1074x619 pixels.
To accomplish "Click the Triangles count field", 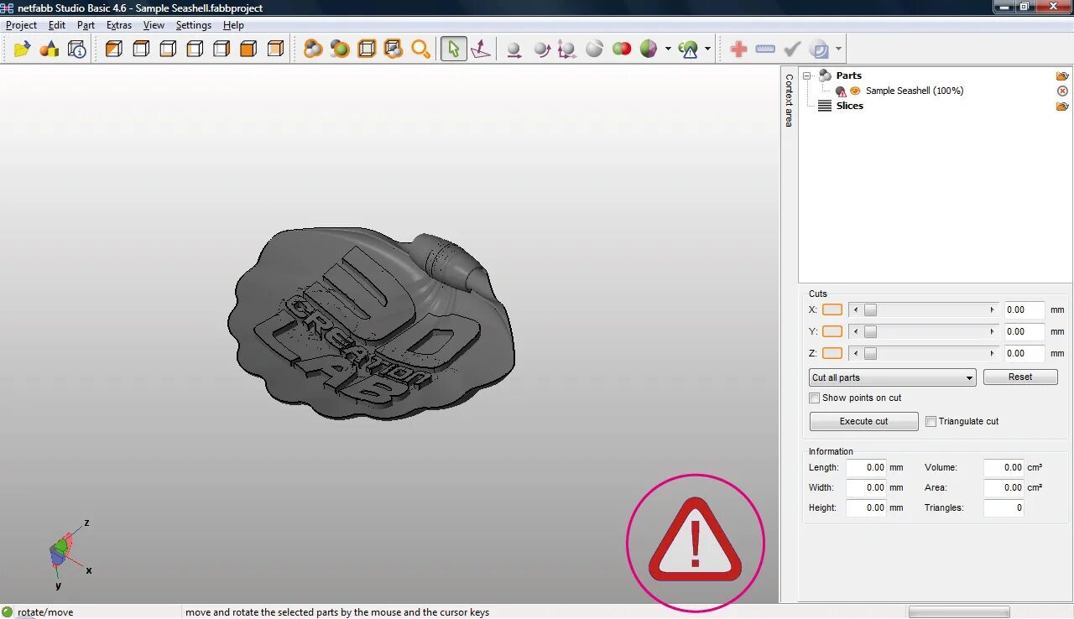I will point(1004,507).
